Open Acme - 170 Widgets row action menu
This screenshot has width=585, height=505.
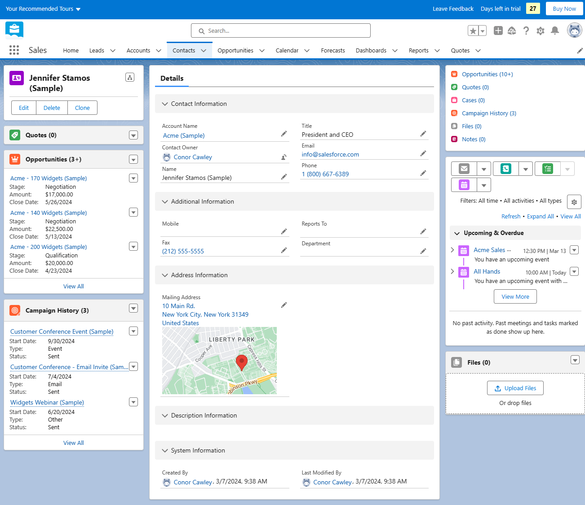(133, 178)
